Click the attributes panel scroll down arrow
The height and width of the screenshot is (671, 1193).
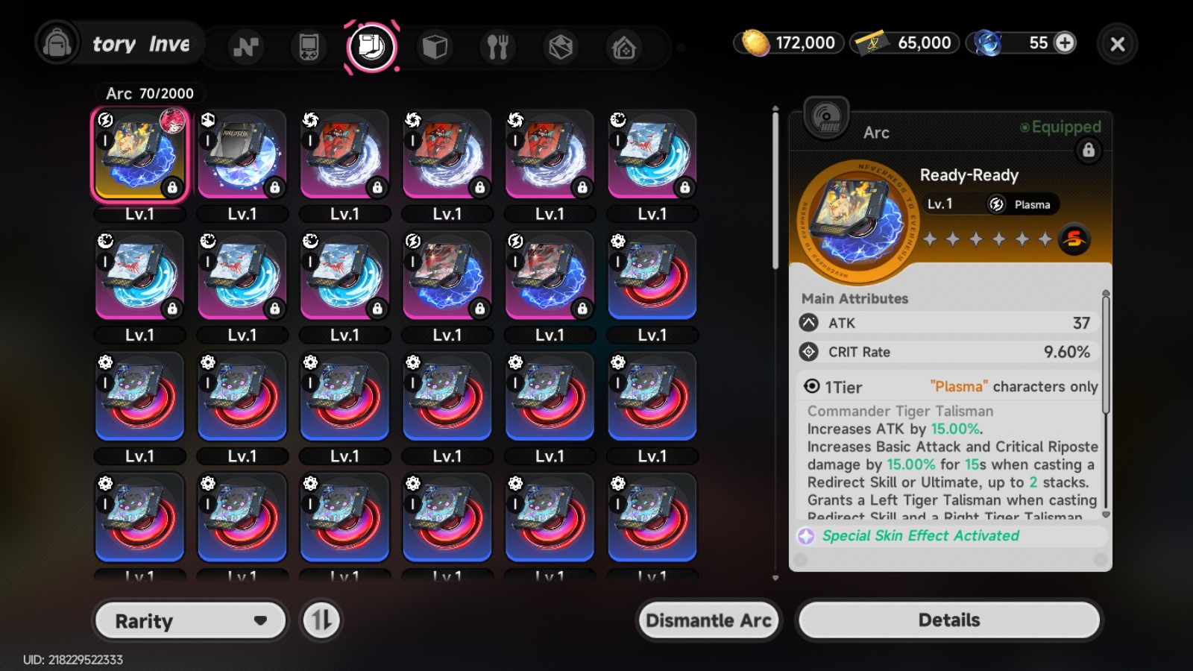pyautogui.click(x=1106, y=514)
